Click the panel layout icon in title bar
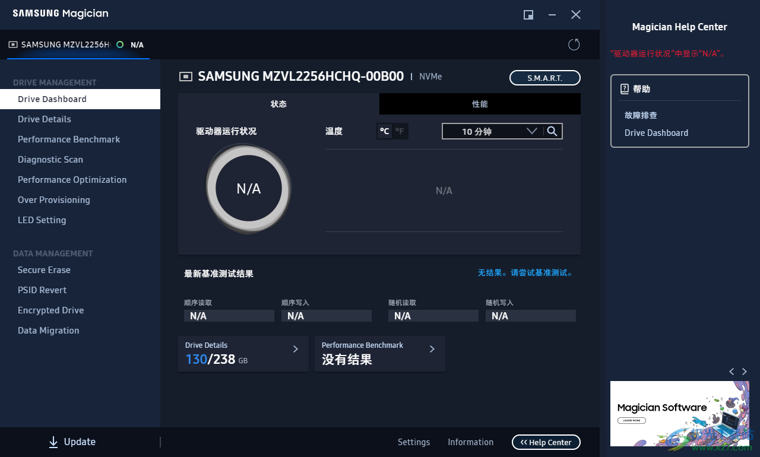This screenshot has width=760, height=457. (x=528, y=15)
